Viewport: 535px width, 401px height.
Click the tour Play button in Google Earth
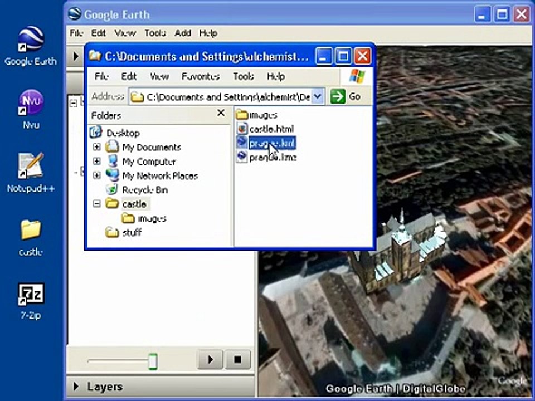[x=210, y=359]
